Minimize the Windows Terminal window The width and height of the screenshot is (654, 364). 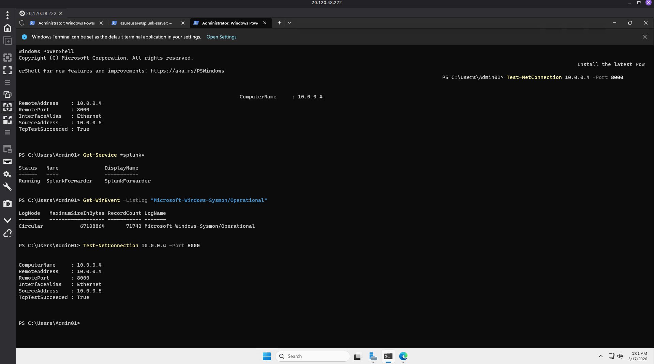point(614,23)
